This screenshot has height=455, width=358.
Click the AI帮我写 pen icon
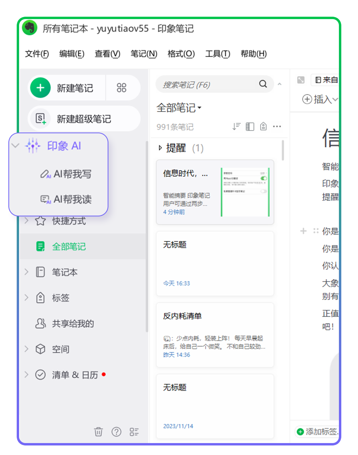coord(45,174)
